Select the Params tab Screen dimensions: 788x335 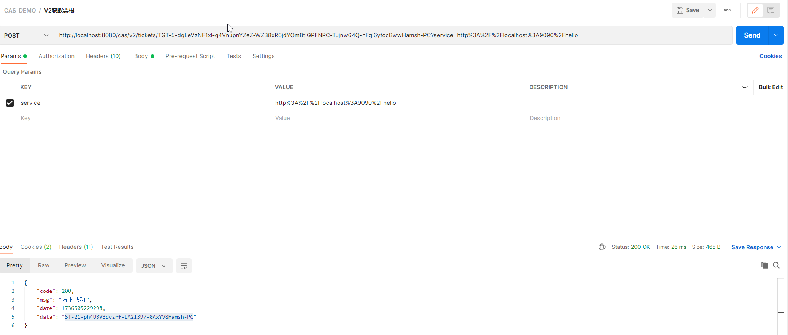(14, 56)
